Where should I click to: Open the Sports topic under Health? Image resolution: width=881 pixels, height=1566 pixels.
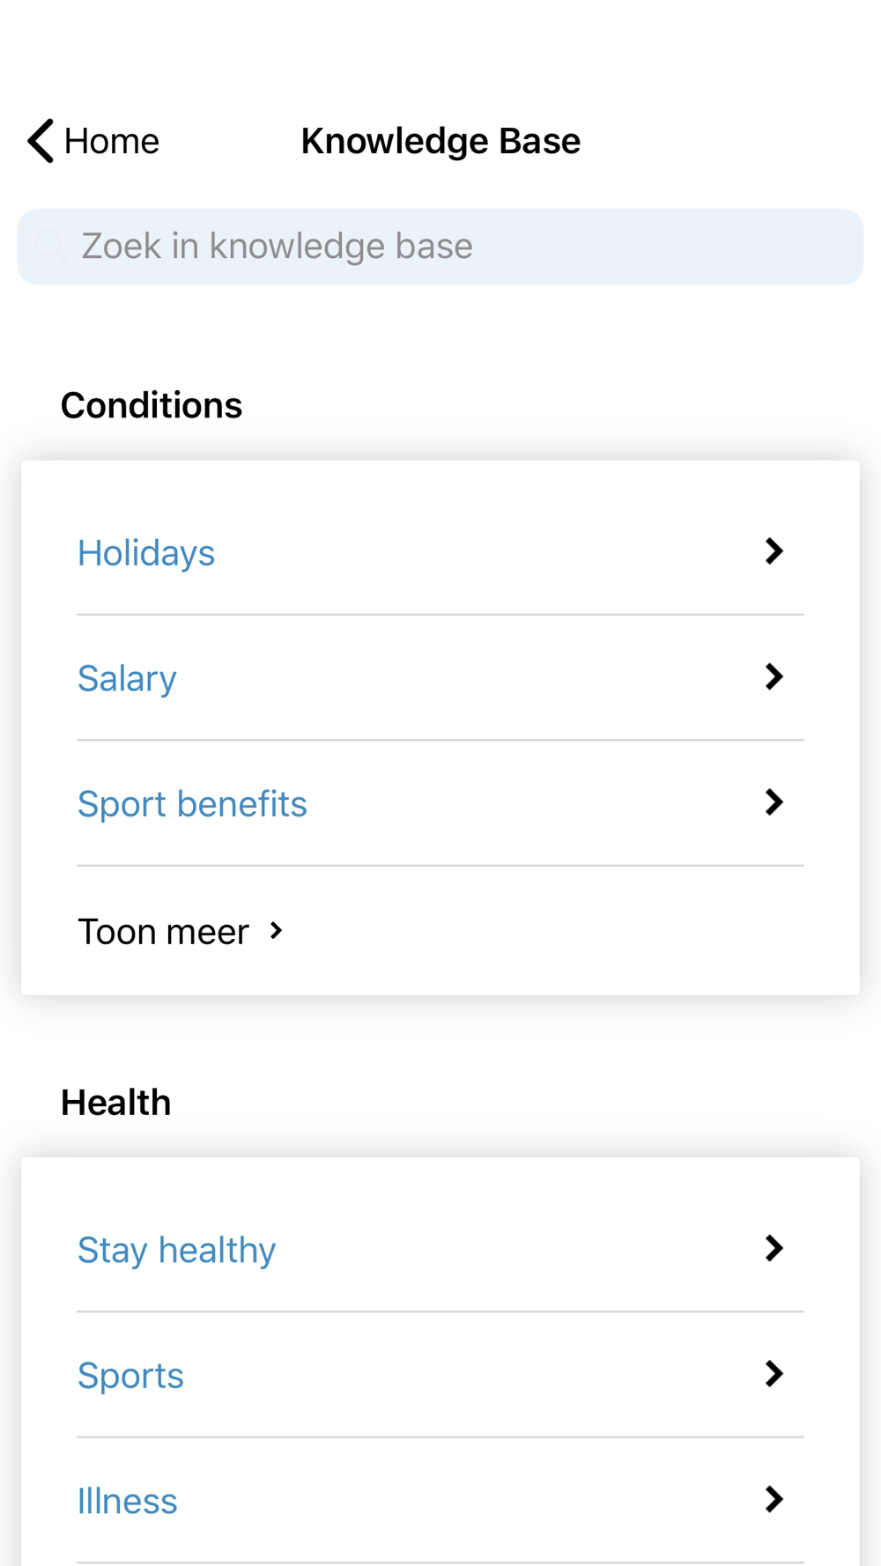(130, 1376)
